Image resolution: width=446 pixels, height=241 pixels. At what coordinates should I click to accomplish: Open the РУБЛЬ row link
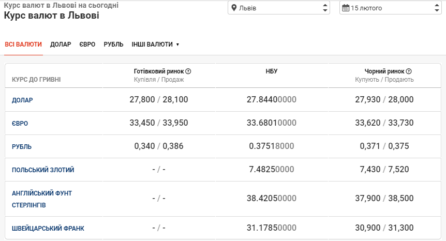point(22,147)
